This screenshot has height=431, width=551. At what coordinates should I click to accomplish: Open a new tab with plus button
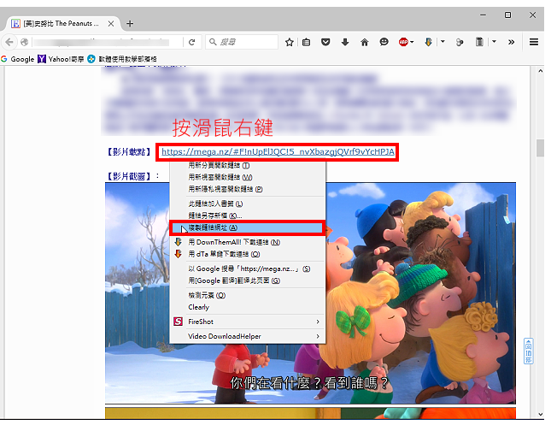[x=130, y=24]
